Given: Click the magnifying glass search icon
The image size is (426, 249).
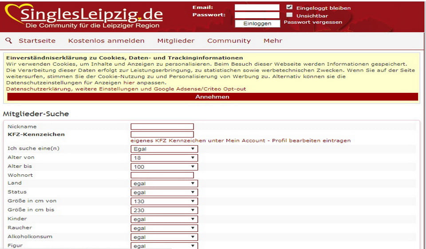Looking at the screenshot, I should point(8,41).
